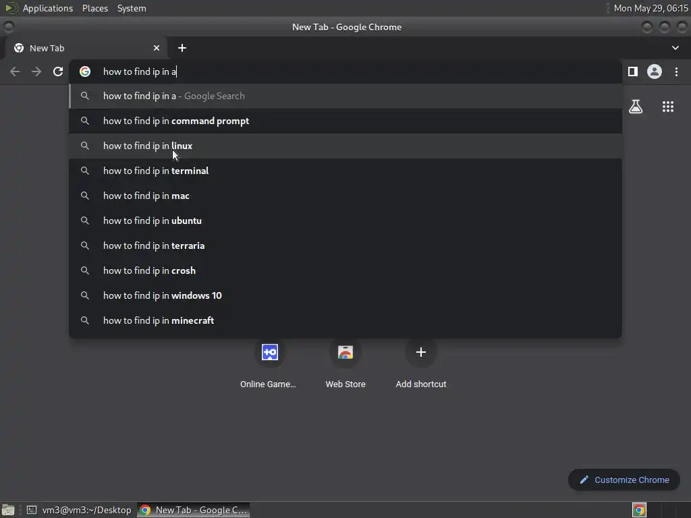The image size is (691, 518).
Task: Click show desktop icon in bottom panel
Action: click(8, 510)
